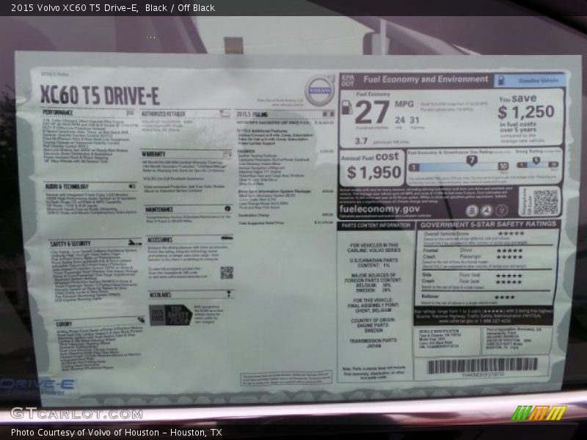The width and height of the screenshot is (587, 440).
Task: Click the fuel pump icon next to 27
Action: [x=347, y=107]
